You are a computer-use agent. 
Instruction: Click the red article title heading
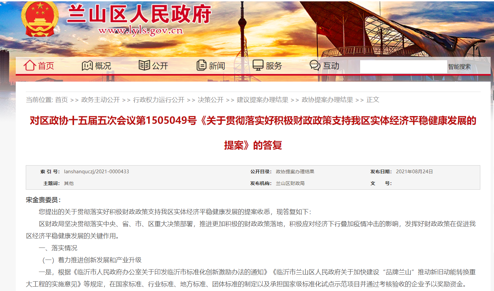pos(253,133)
